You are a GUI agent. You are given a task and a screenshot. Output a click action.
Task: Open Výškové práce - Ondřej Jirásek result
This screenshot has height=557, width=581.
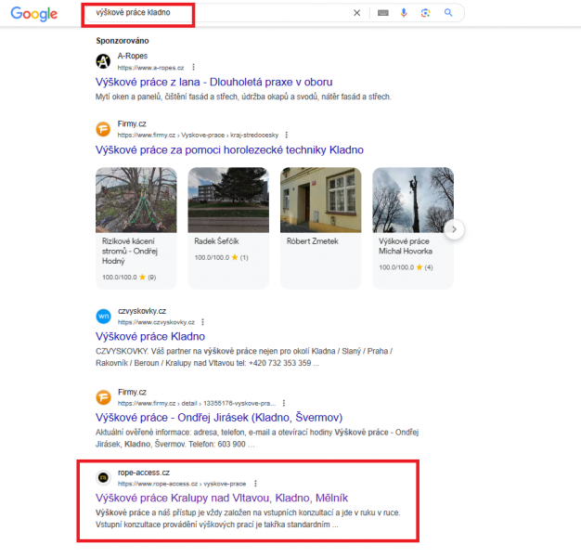[219, 418]
